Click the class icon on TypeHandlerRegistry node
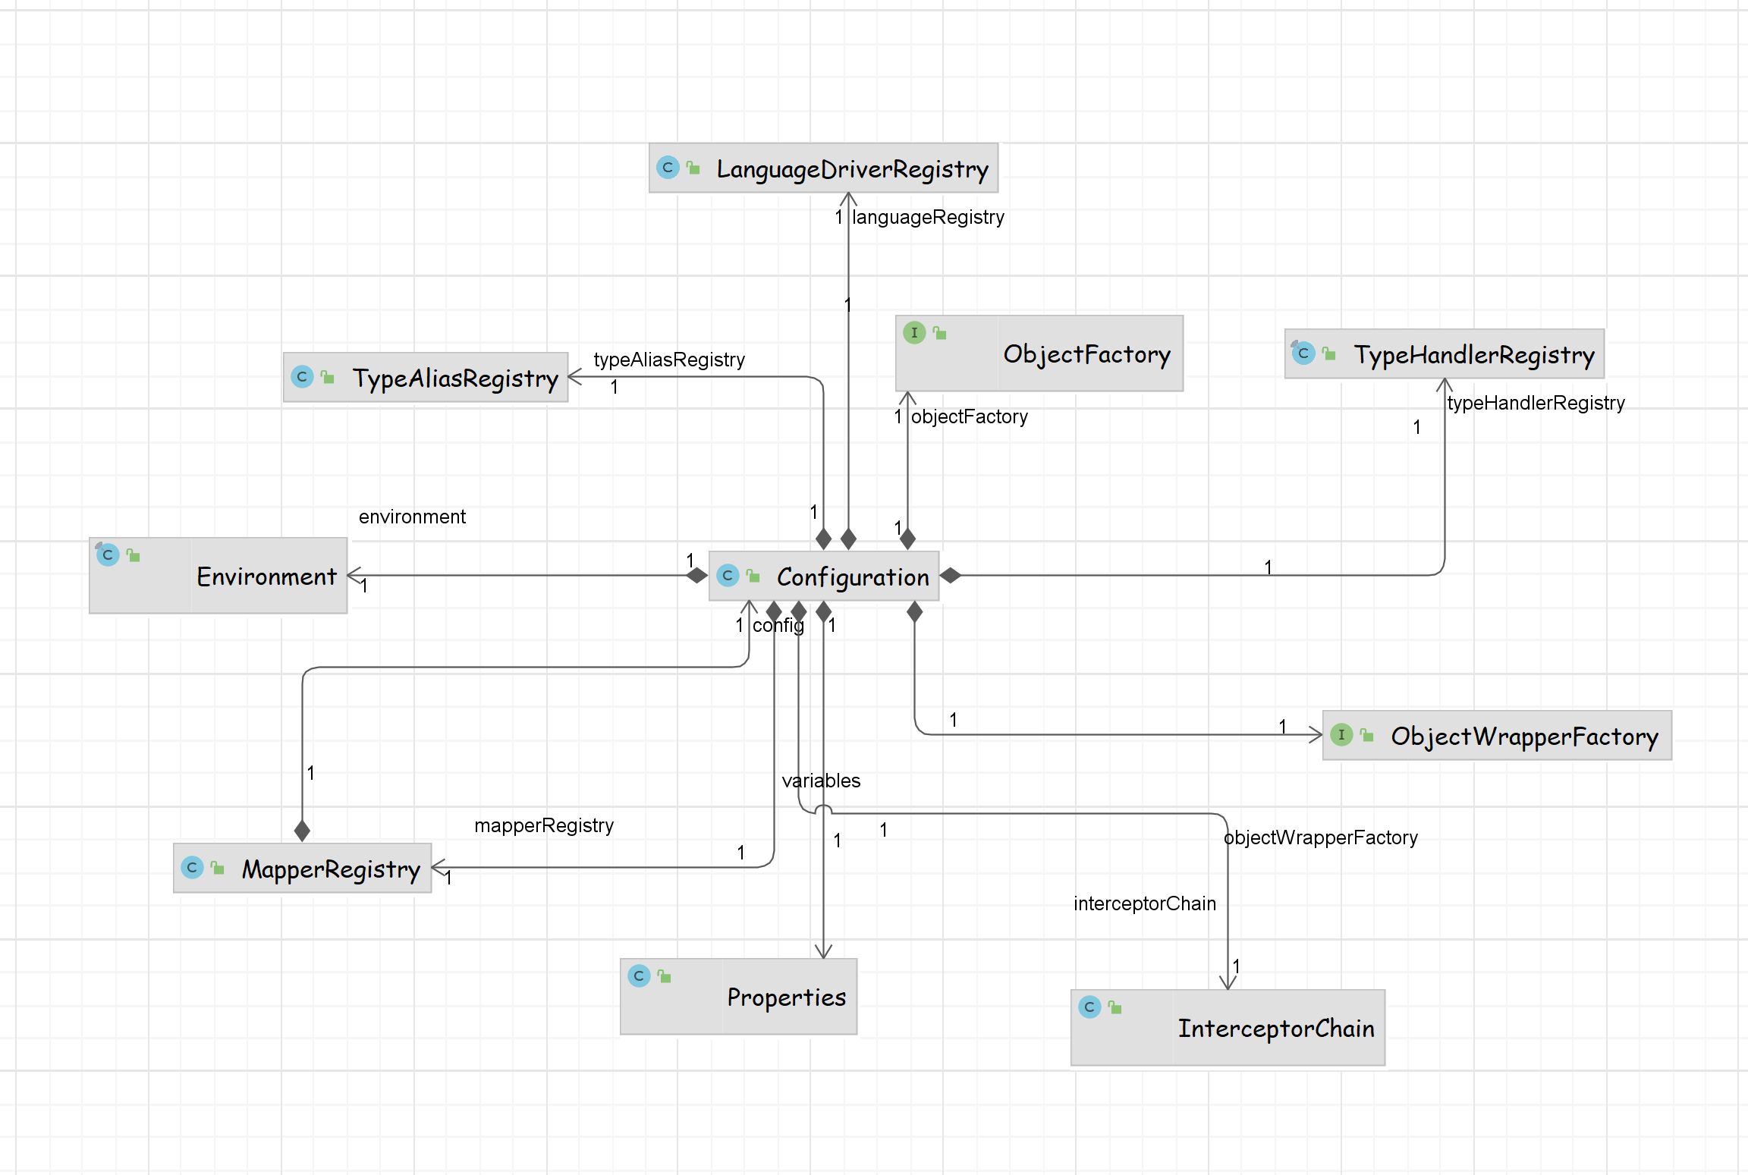The image size is (1748, 1175). (1303, 353)
